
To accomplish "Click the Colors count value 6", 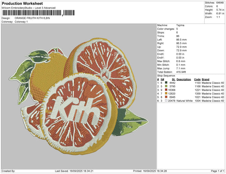I will pyautogui.click(x=217, y=6).
